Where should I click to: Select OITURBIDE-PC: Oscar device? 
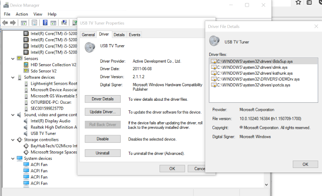[51, 102]
